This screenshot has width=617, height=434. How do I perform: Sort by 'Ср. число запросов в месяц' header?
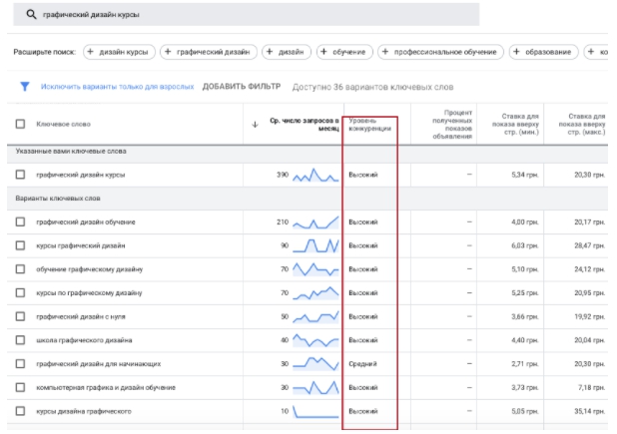click(305, 125)
